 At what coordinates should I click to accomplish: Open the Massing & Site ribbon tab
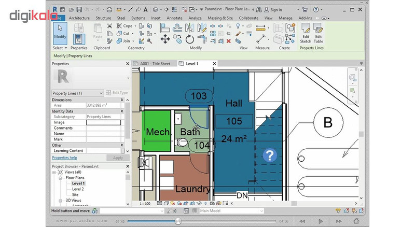coord(220,18)
